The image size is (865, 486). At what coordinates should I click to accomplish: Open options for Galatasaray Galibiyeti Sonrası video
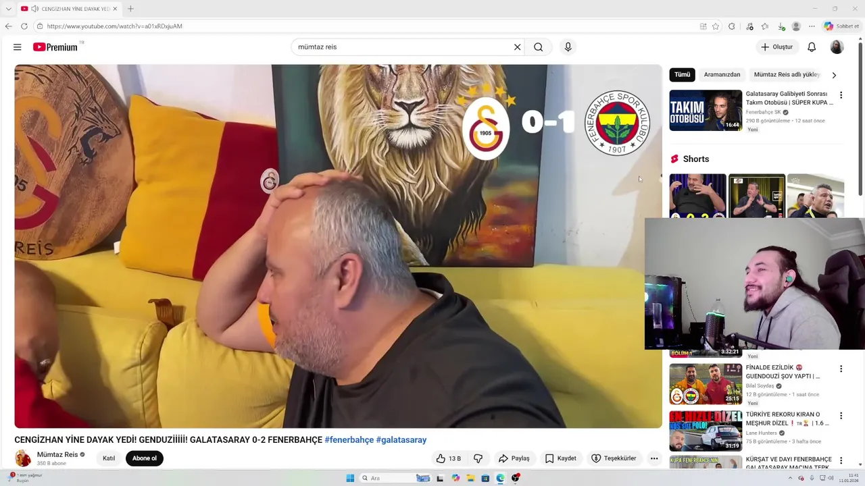pos(841,95)
